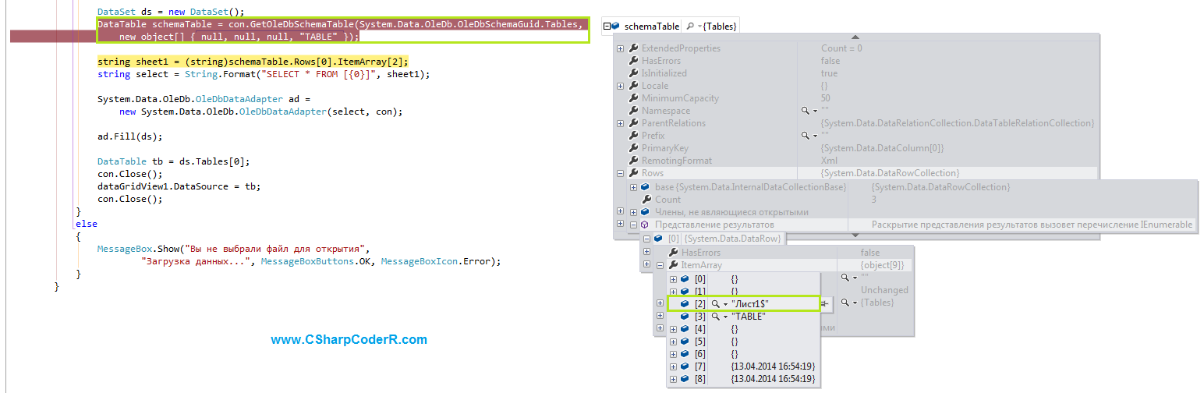
Task: Expand ItemArray element [7] date value
Action: click(673, 366)
